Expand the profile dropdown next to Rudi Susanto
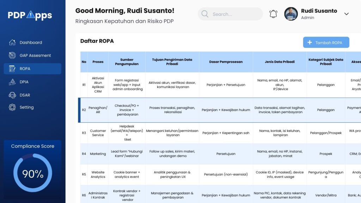This screenshot has height=203, width=361. click(x=347, y=14)
